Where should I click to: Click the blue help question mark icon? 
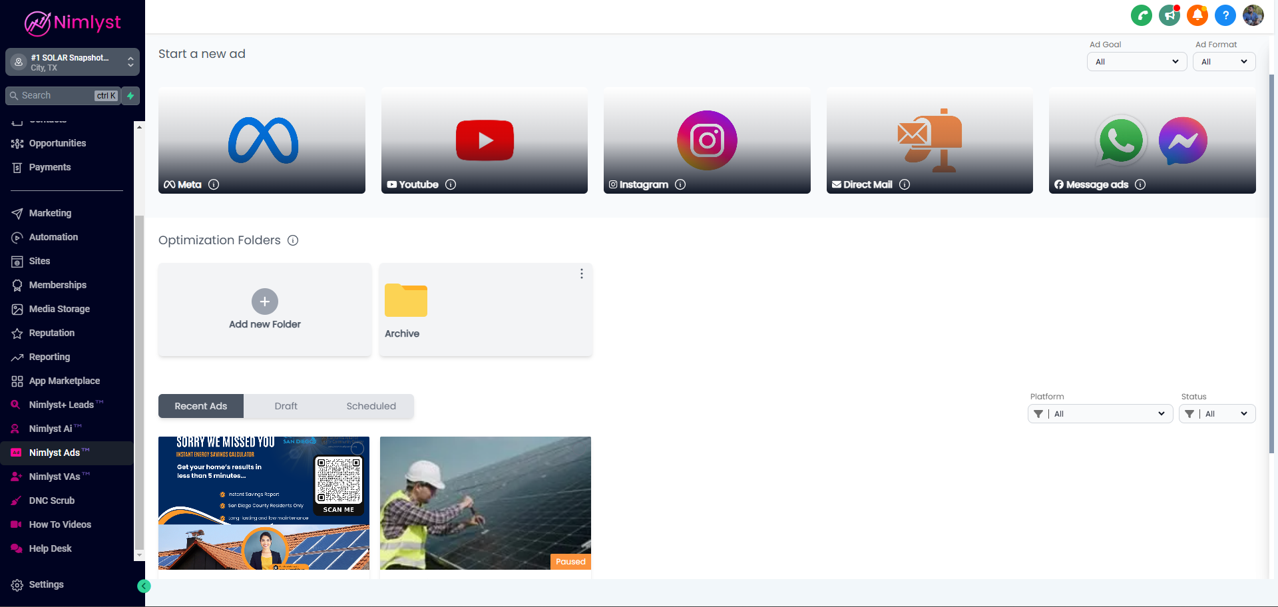pos(1225,15)
